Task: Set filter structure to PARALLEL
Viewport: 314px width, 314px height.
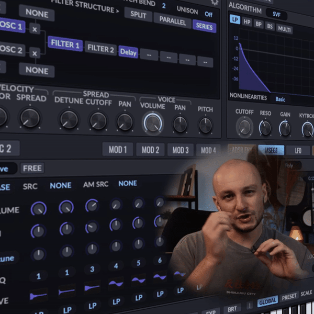Action: click(173, 20)
